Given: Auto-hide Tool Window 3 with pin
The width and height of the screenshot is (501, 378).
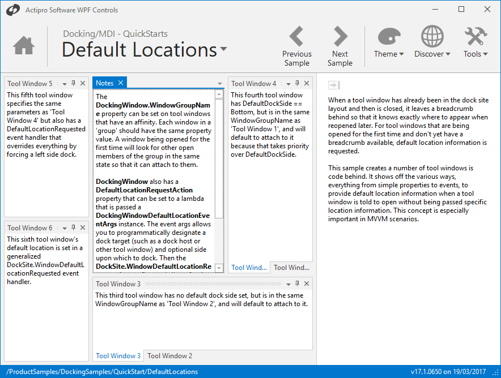Looking at the screenshot, I should [298, 283].
